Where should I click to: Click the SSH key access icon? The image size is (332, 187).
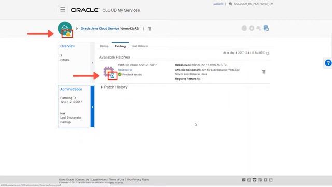click(258, 28)
